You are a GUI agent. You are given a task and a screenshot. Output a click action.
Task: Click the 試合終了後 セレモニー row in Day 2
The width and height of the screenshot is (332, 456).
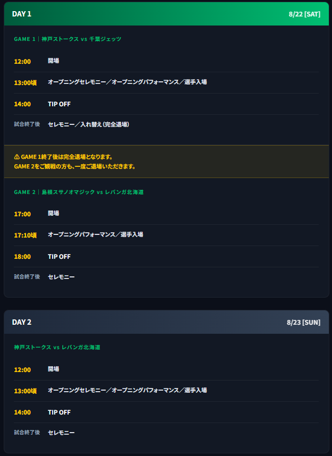167,433
